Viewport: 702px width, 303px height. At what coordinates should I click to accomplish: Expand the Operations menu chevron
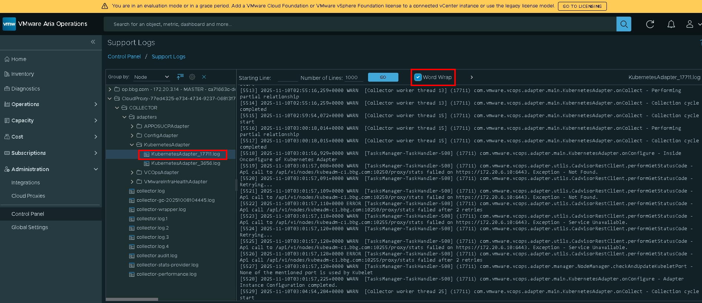click(96, 104)
